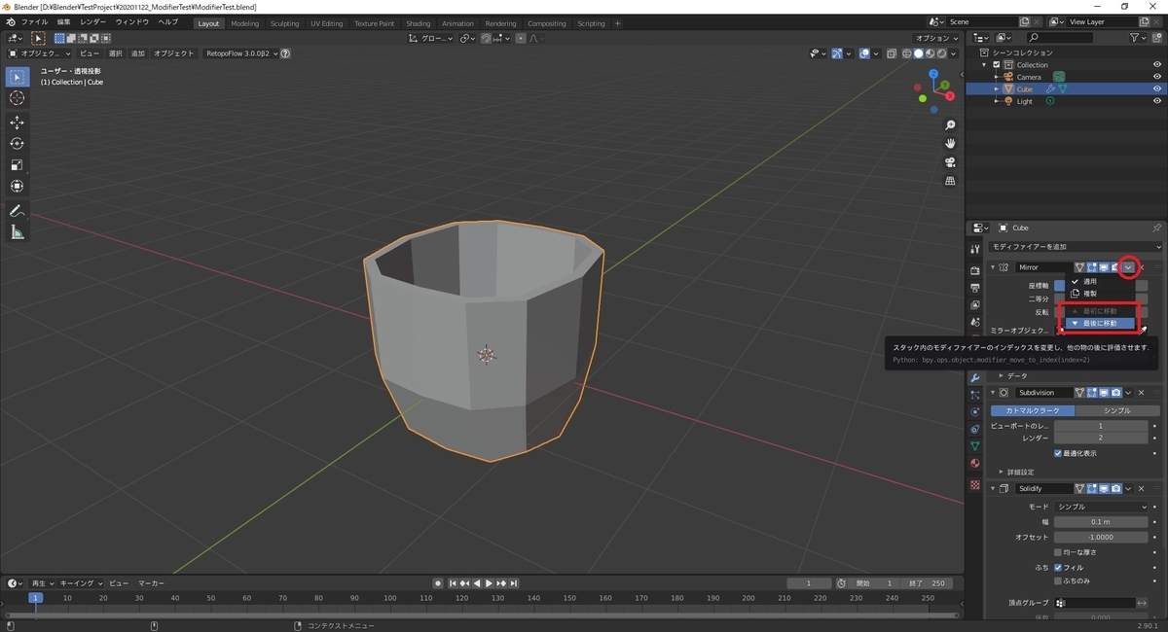Image resolution: width=1168 pixels, height=632 pixels.
Task: Switch to Sculpting workspace tab
Action: (x=284, y=23)
